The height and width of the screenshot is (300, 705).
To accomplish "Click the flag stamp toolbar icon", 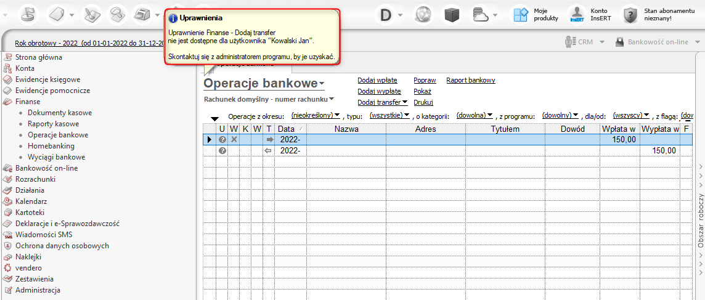I will coord(27,15).
